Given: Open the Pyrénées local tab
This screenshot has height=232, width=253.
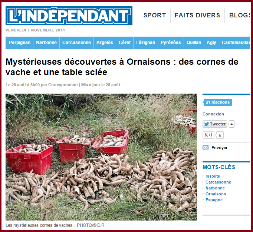Looking at the screenshot, I should [171, 43].
